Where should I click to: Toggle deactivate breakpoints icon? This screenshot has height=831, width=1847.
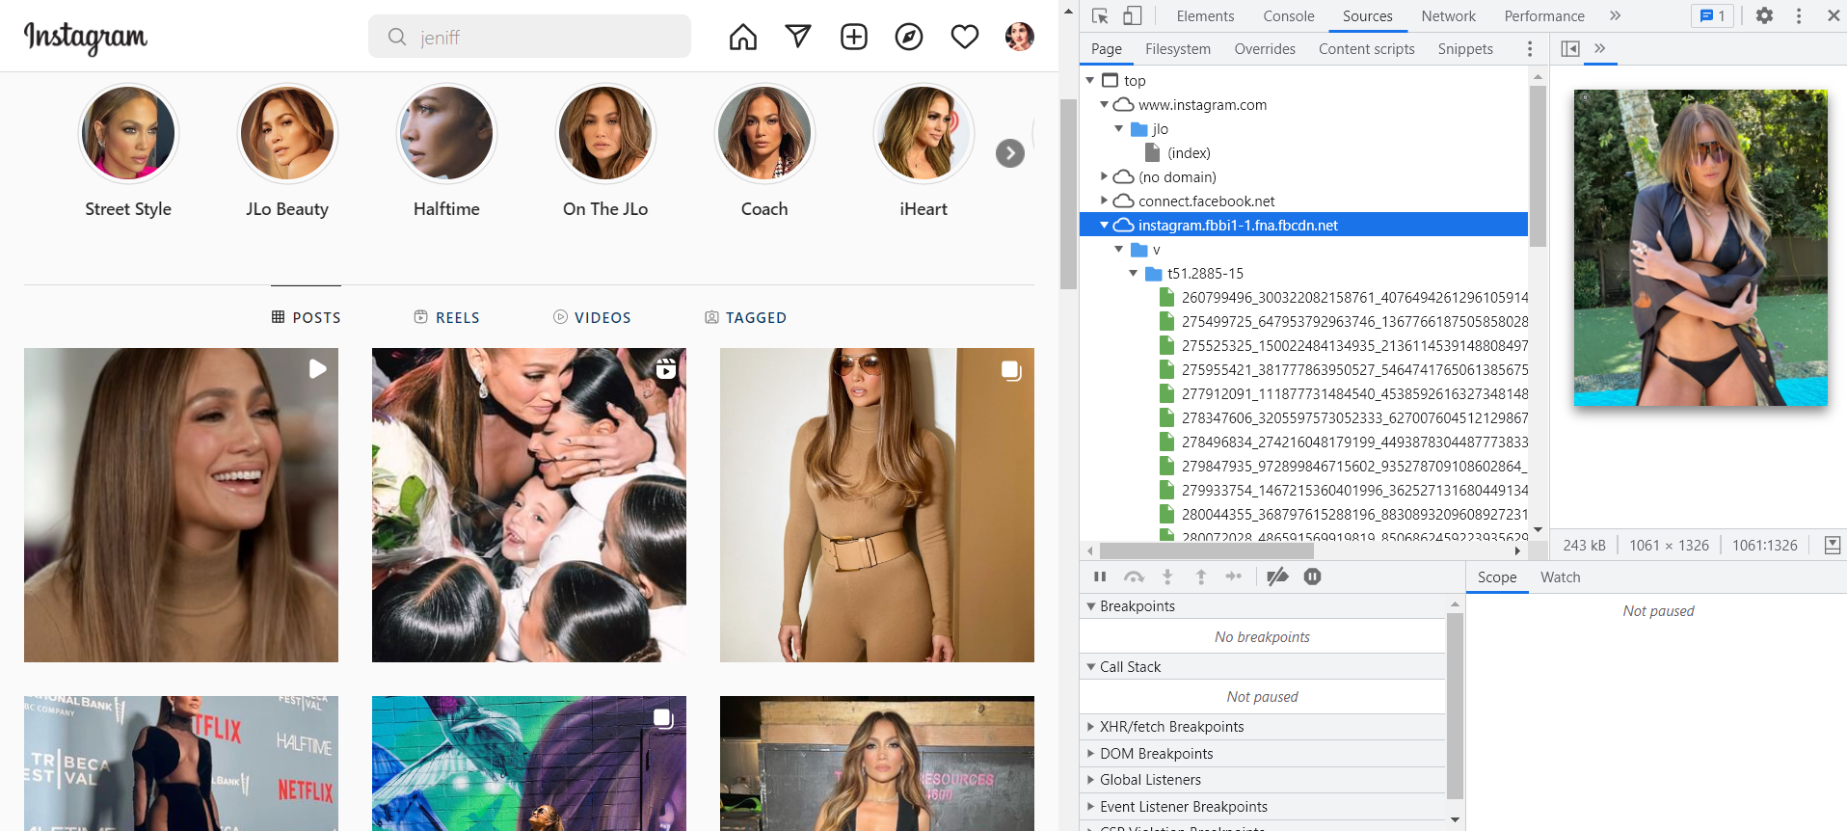1277,576
